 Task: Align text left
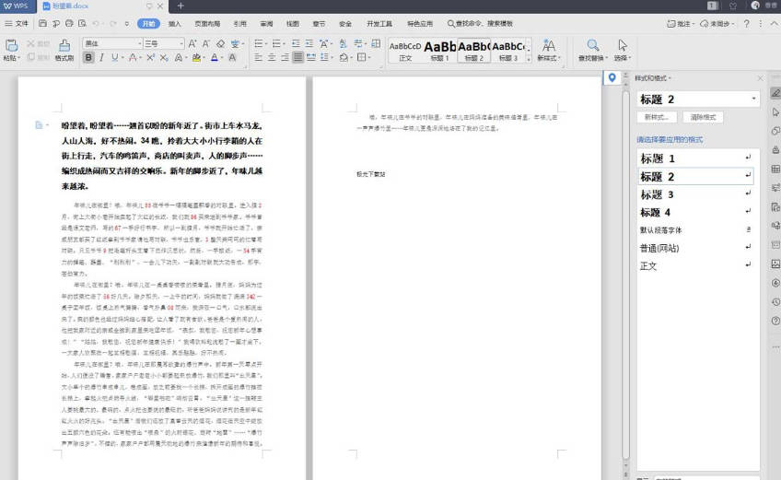pos(258,58)
